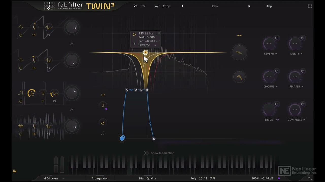325x182 pixels.
Task: Click oscillator 3 tuning fork pitch icon
Action: [43, 94]
